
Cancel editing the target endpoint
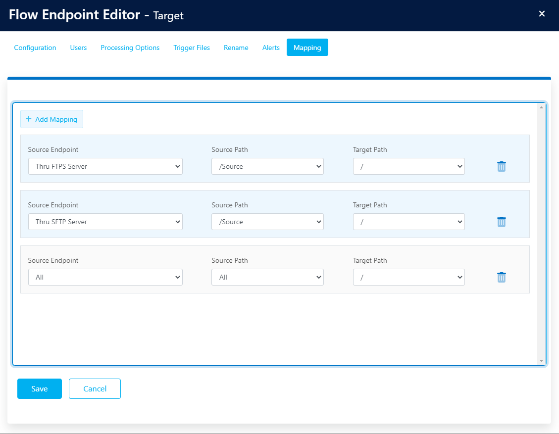[95, 388]
